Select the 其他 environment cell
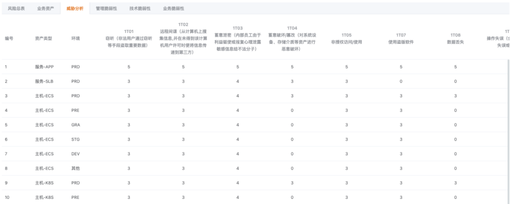 coord(76,168)
